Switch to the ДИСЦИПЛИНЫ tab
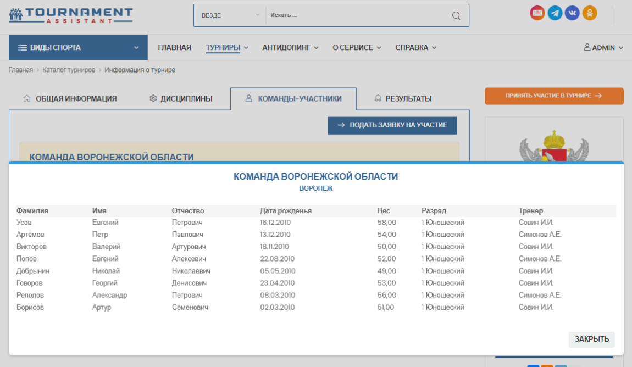Image resolution: width=632 pixels, height=367 pixels. (x=181, y=99)
